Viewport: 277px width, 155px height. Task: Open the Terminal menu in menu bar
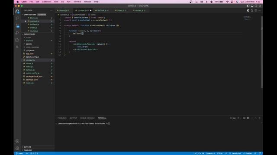pos(77,2)
